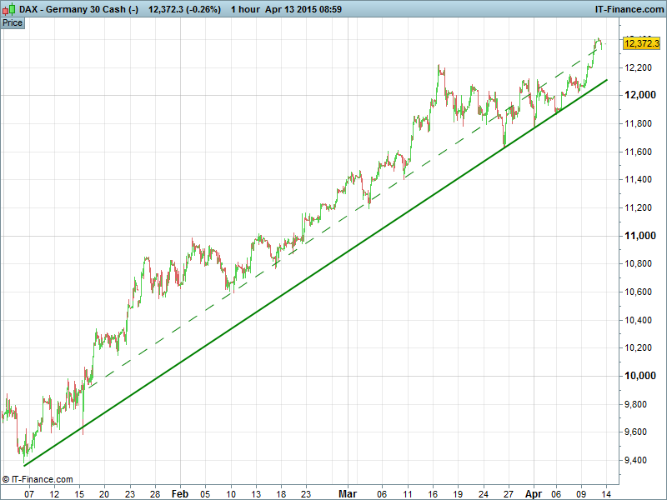Select the Price panel label
This screenshot has width=667, height=500.
coord(13,22)
